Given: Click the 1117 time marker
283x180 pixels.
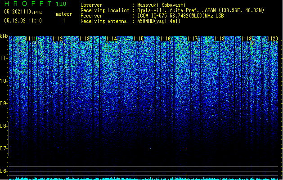Looking at the screenshot, I should pos(192,39).
